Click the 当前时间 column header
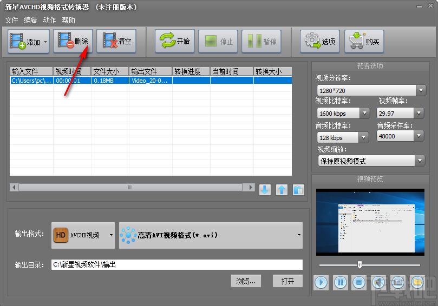 click(232, 71)
